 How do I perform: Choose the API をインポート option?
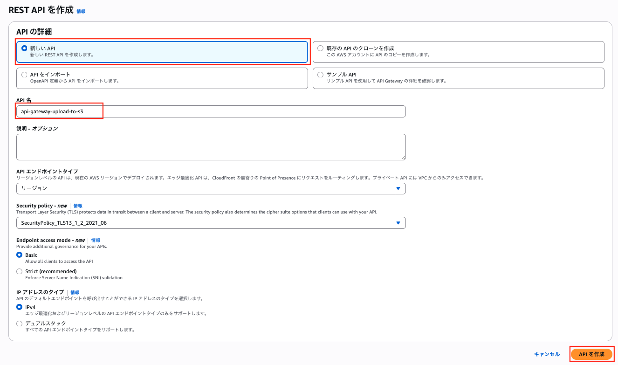click(x=24, y=74)
